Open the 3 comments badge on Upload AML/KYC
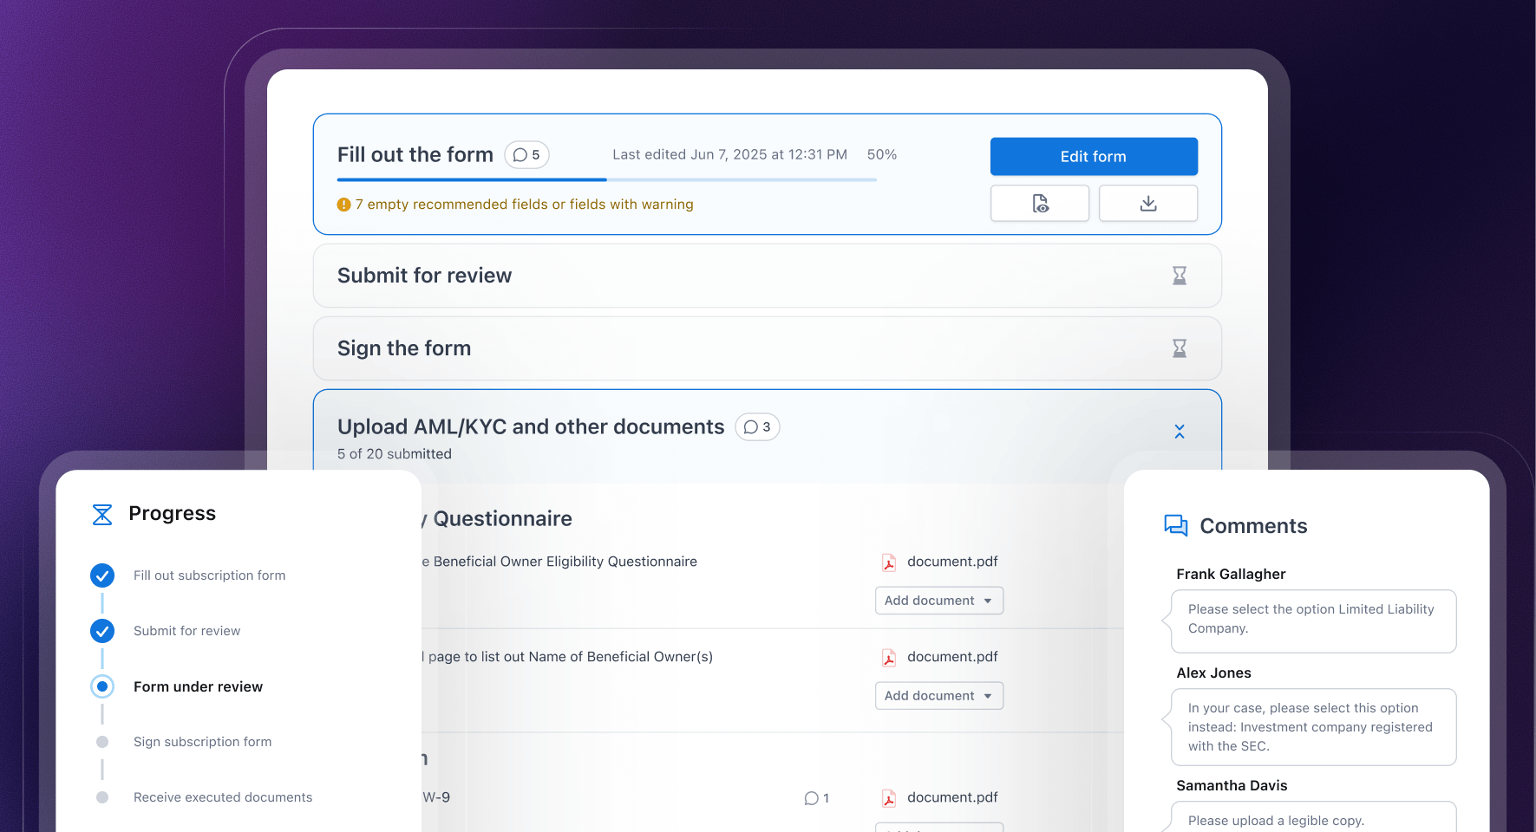 (757, 427)
